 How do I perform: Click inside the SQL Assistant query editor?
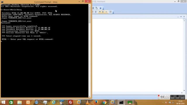pyautogui.click(x=138, y=55)
